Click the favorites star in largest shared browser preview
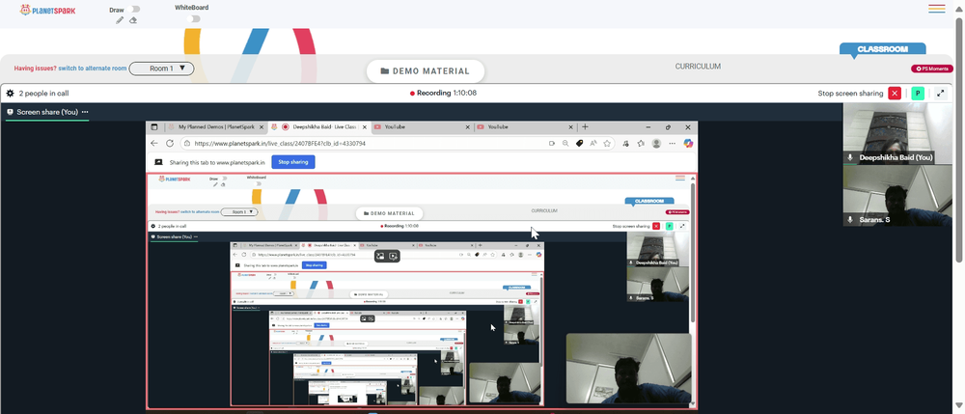Image resolution: width=965 pixels, height=414 pixels. click(x=607, y=144)
